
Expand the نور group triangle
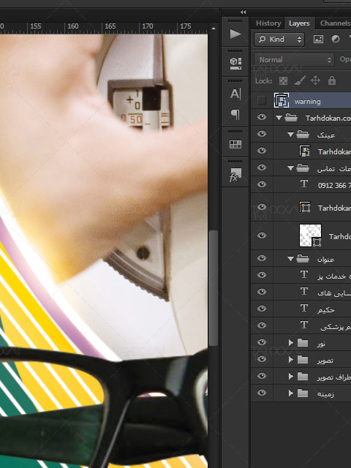click(x=290, y=343)
